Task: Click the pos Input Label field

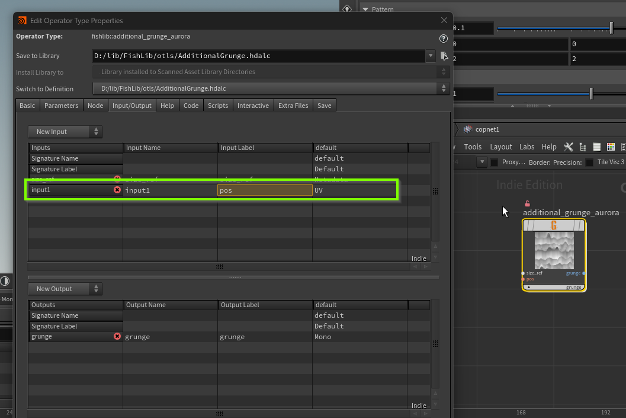Action: (265, 190)
